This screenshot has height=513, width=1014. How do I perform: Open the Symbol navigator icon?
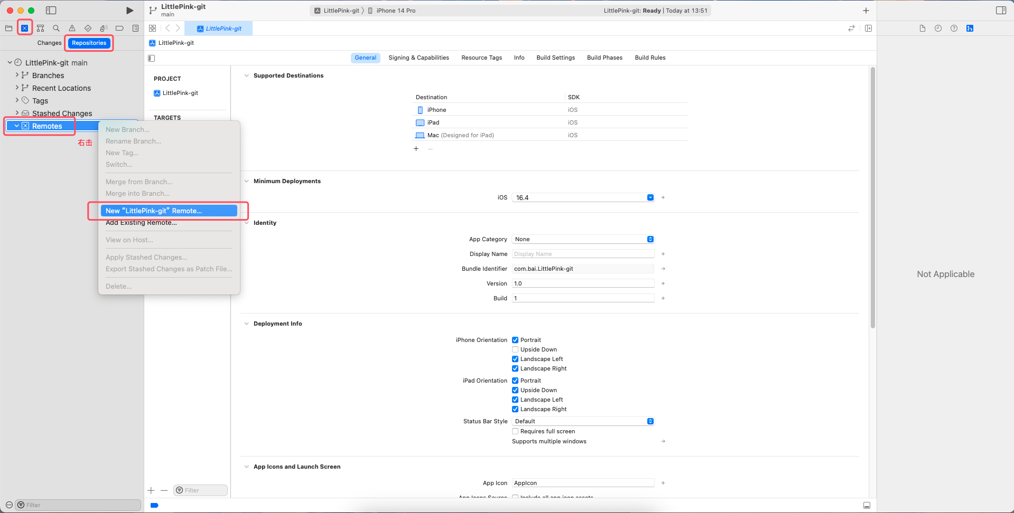(x=40, y=28)
